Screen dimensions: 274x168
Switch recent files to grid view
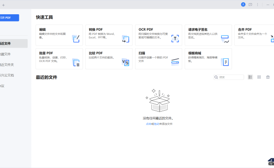pos(259,77)
